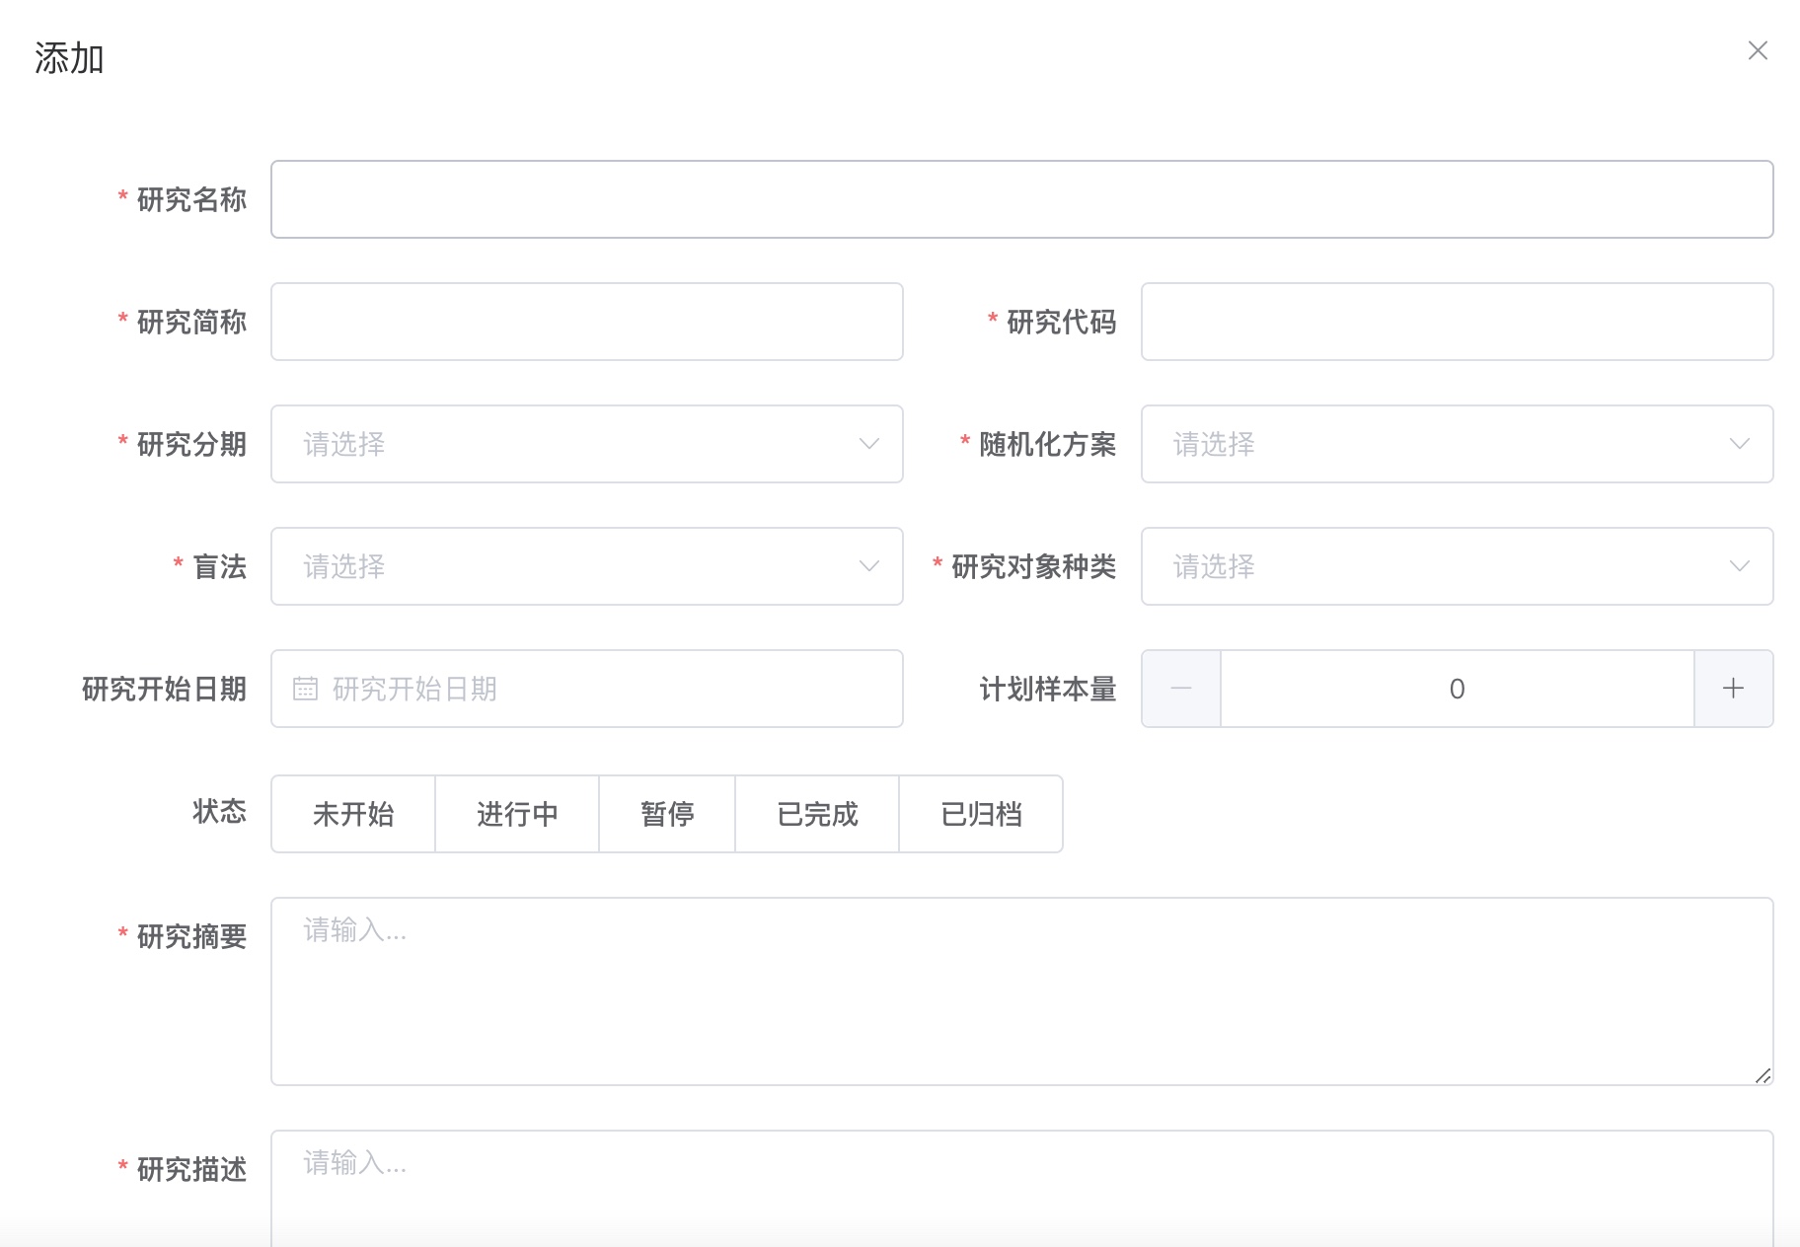Click the 计划样本量 number field
Screen dimensions: 1800x1247
point(1457,689)
